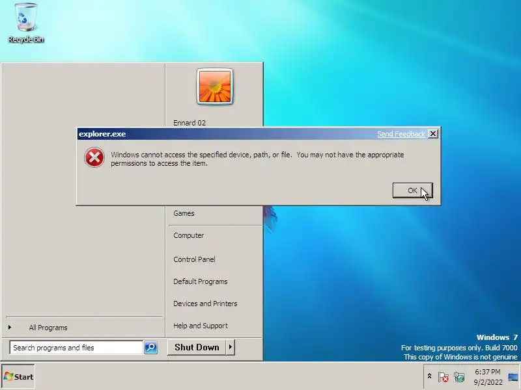521x390 pixels.
Task: Select Default Programs in the Start menu
Action: [x=201, y=281]
